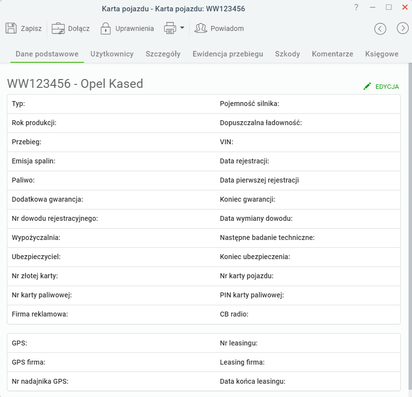The width and height of the screenshot is (412, 397).
Task: Click the Nr karty paliwowej: label
Action: point(42,295)
